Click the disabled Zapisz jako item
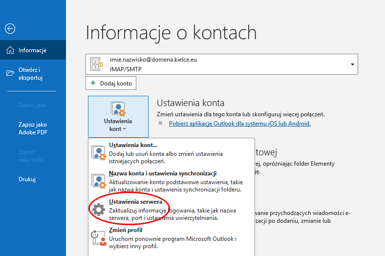 click(33, 105)
